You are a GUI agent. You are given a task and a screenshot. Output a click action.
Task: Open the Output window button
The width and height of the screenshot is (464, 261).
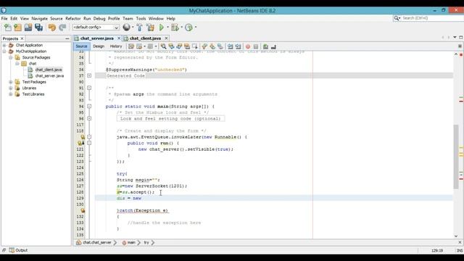click(18, 250)
